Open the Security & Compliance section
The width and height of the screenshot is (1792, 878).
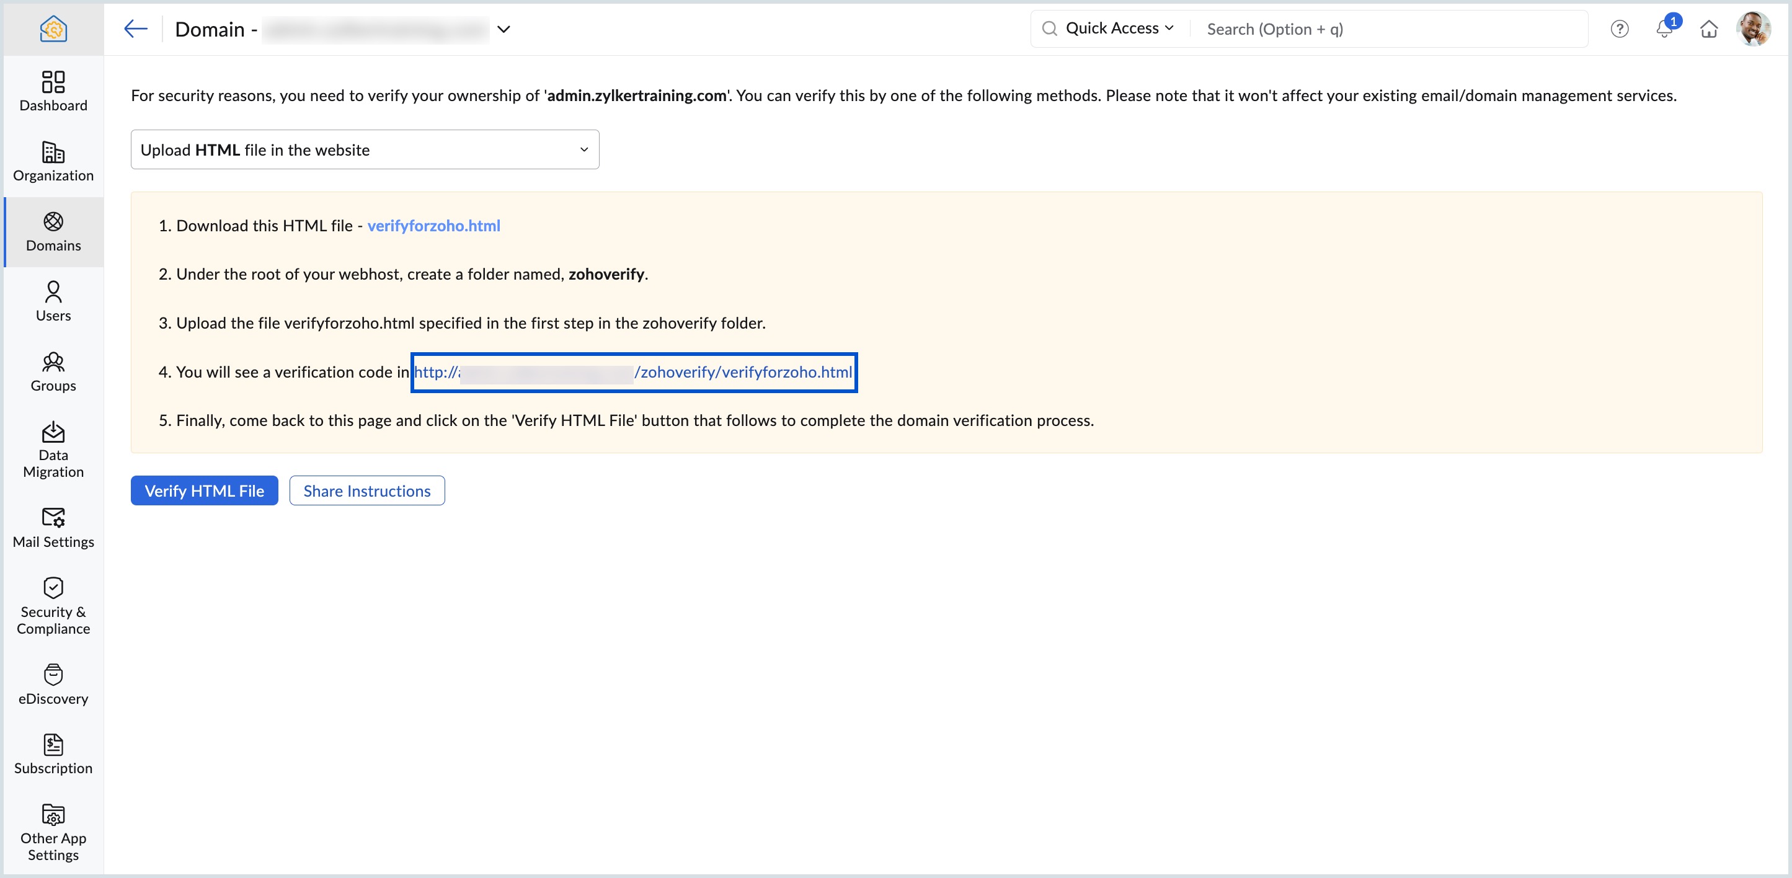(x=52, y=605)
